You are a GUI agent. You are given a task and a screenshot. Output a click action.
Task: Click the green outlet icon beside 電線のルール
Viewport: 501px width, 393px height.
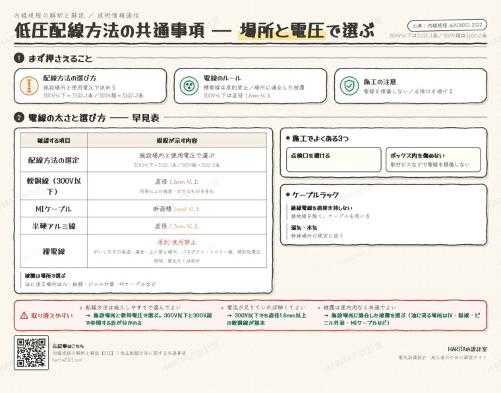(189, 86)
